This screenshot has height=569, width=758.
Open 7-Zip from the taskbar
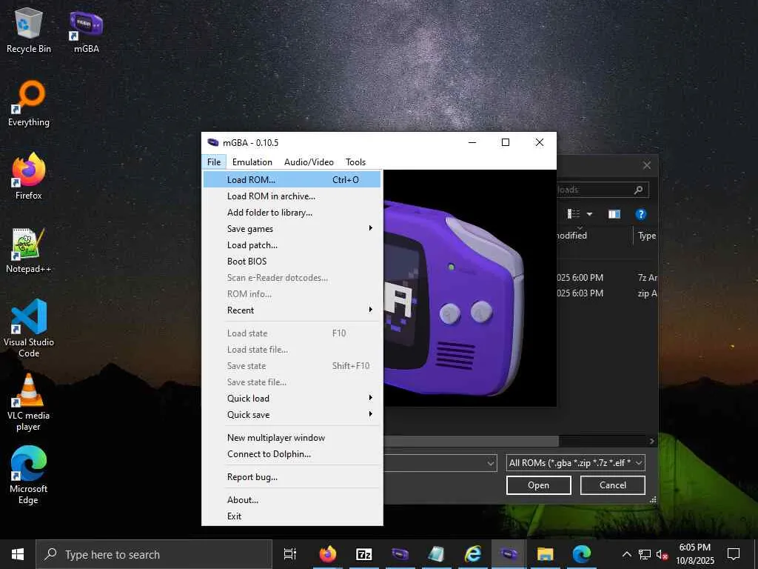click(x=364, y=554)
